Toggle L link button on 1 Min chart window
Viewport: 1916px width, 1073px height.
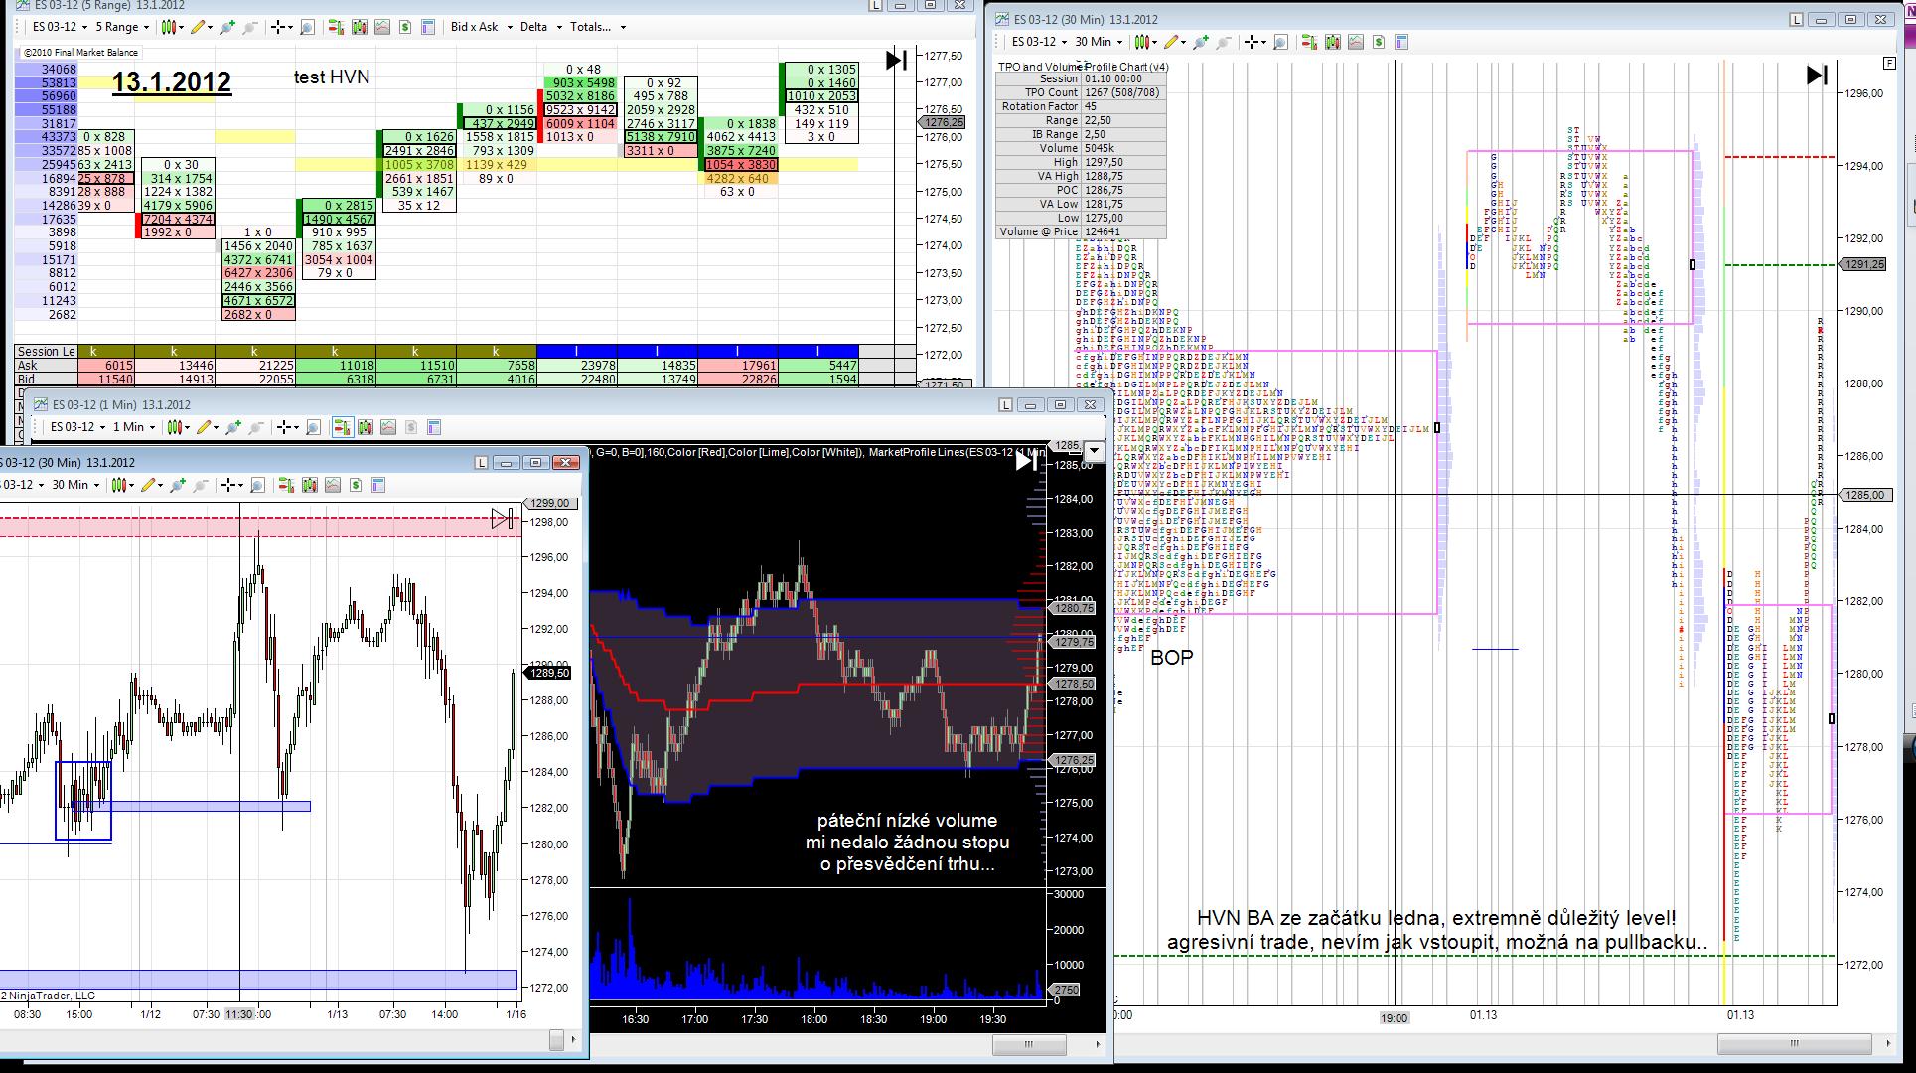(x=1006, y=405)
